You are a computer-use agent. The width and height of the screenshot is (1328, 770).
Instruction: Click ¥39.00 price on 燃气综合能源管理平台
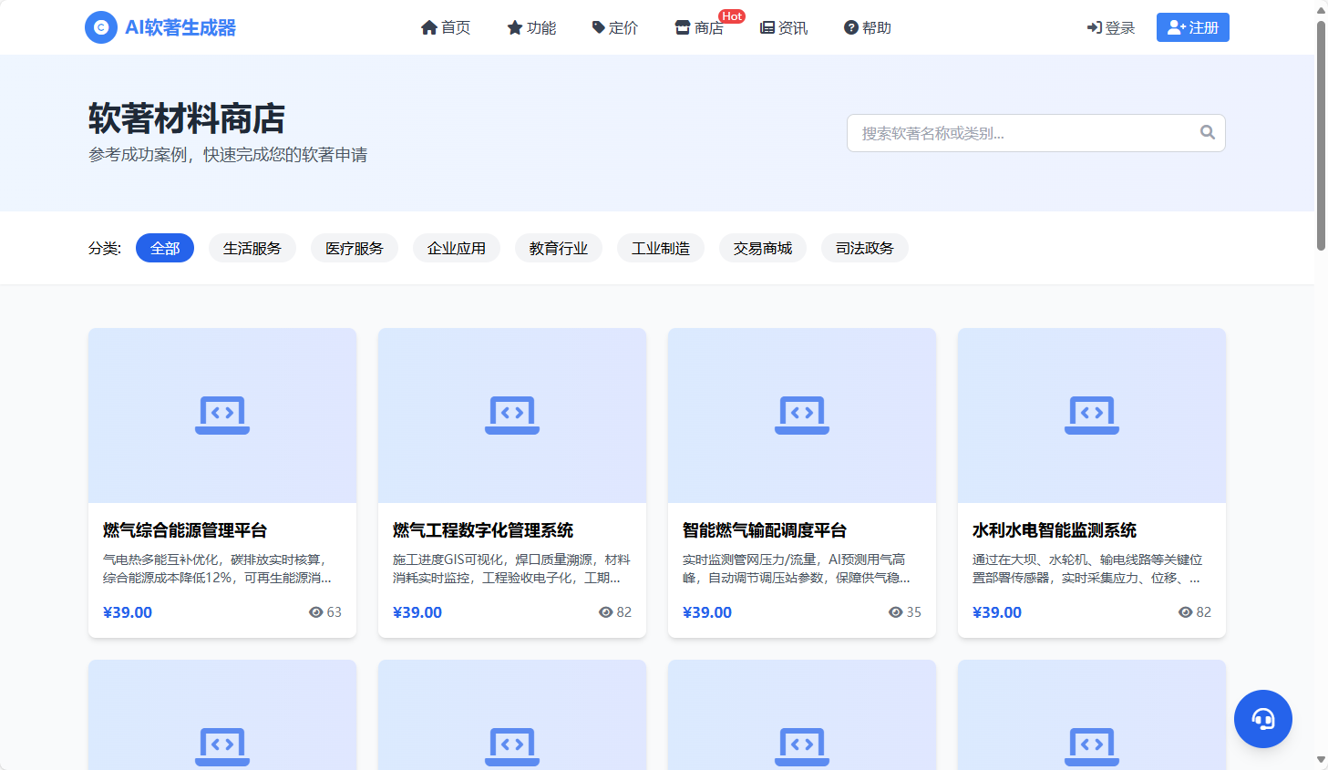point(128,612)
